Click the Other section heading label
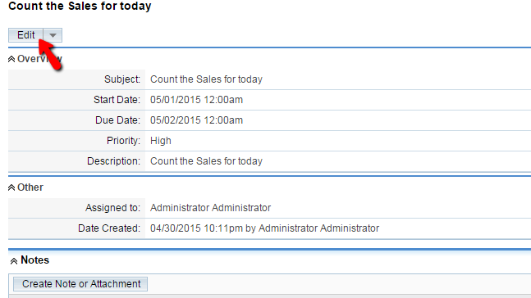The height and width of the screenshot is (298, 531). pyautogui.click(x=30, y=187)
